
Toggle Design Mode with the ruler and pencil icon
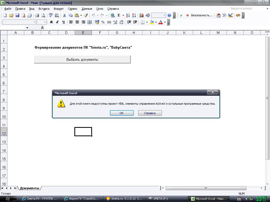[x=230, y=15]
